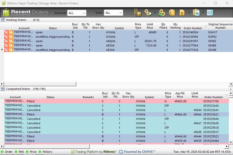
Task: Click Completed Orders vertical scroll-down arrow
Action: [231, 142]
